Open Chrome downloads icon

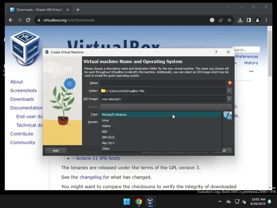pyautogui.click(x=240, y=20)
